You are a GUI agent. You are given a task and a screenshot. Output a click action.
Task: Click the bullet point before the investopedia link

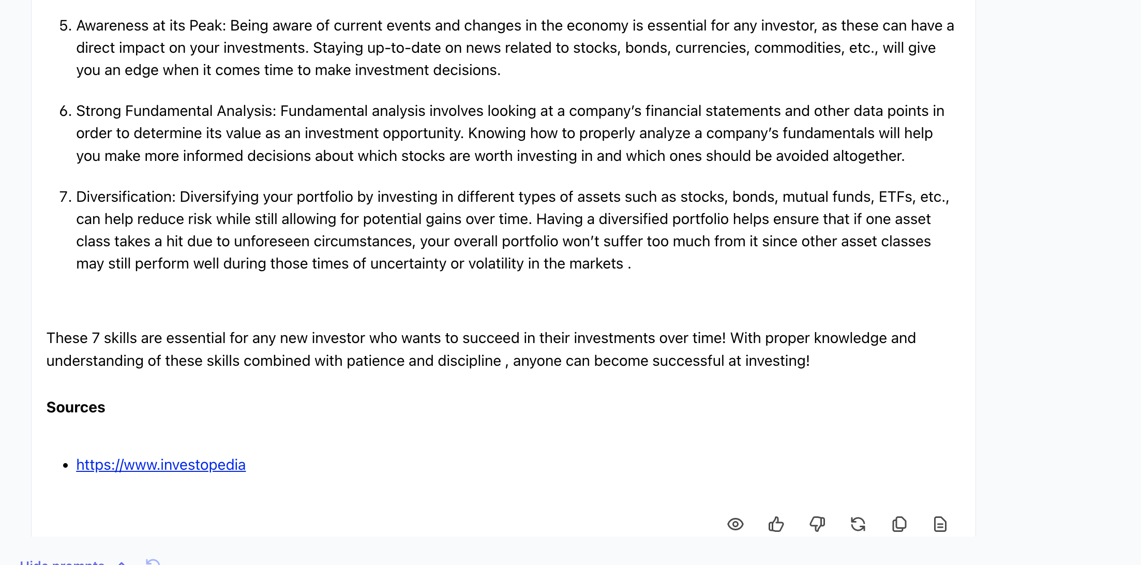click(x=65, y=466)
